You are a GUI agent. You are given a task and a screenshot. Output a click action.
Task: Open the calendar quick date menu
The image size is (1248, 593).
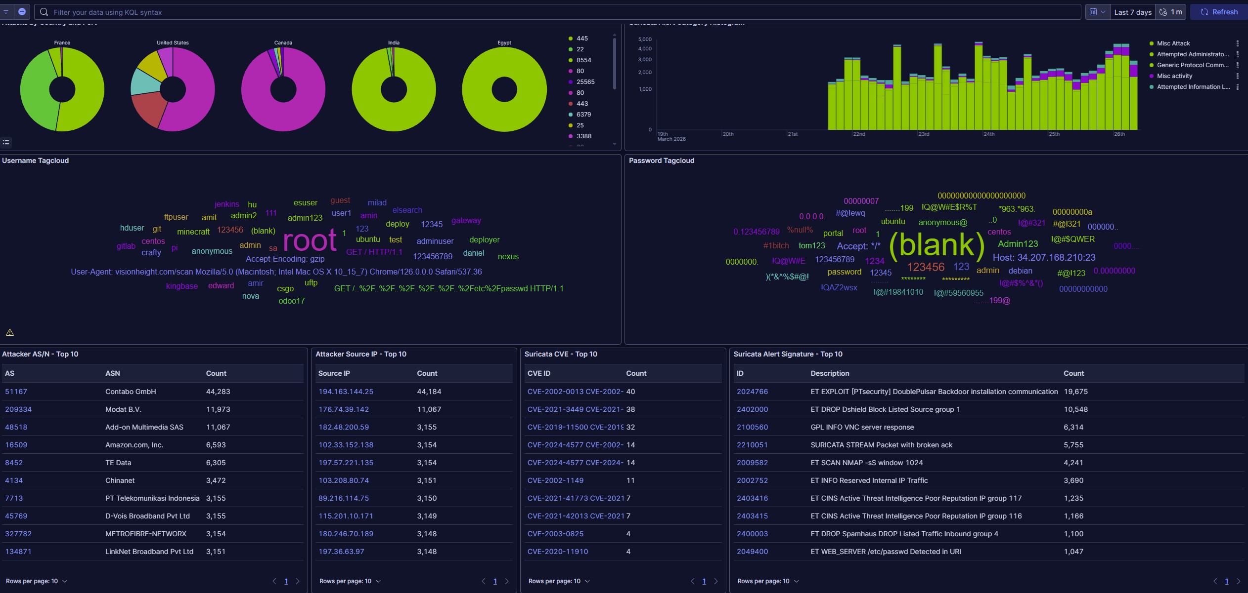tap(1097, 12)
